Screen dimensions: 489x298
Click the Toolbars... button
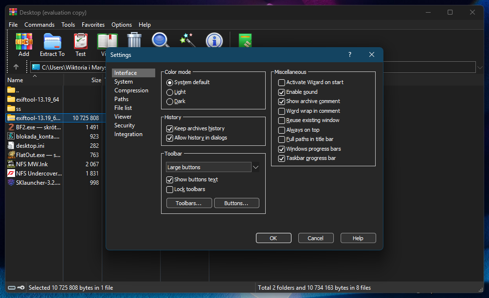(x=189, y=203)
